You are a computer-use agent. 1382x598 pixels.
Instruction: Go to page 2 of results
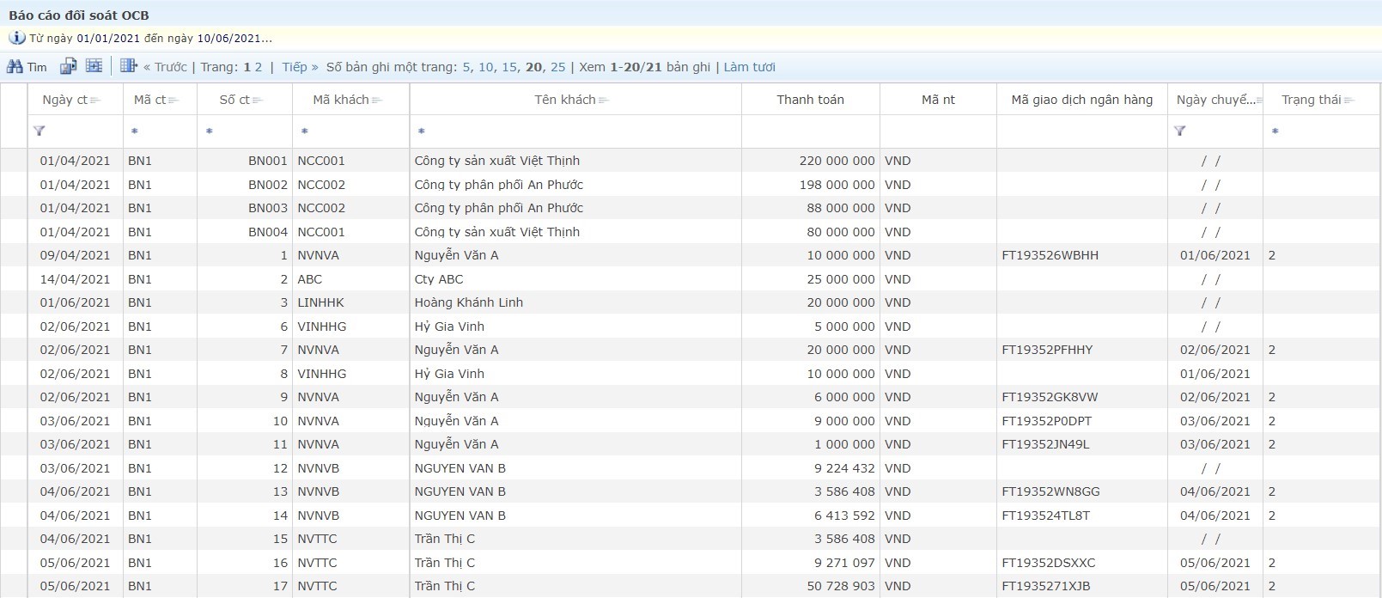pyautogui.click(x=259, y=67)
